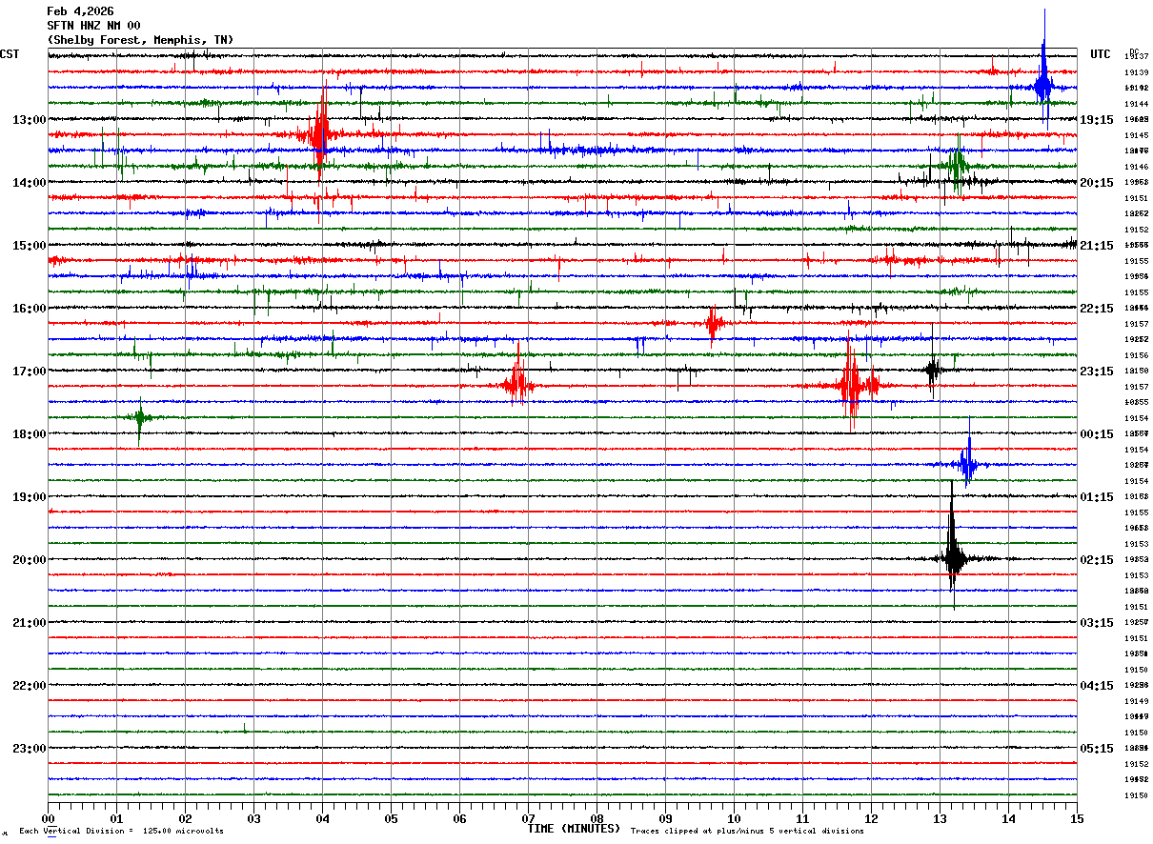
Task: Click the 'Traces clipped' footnote text
Action: (x=747, y=832)
